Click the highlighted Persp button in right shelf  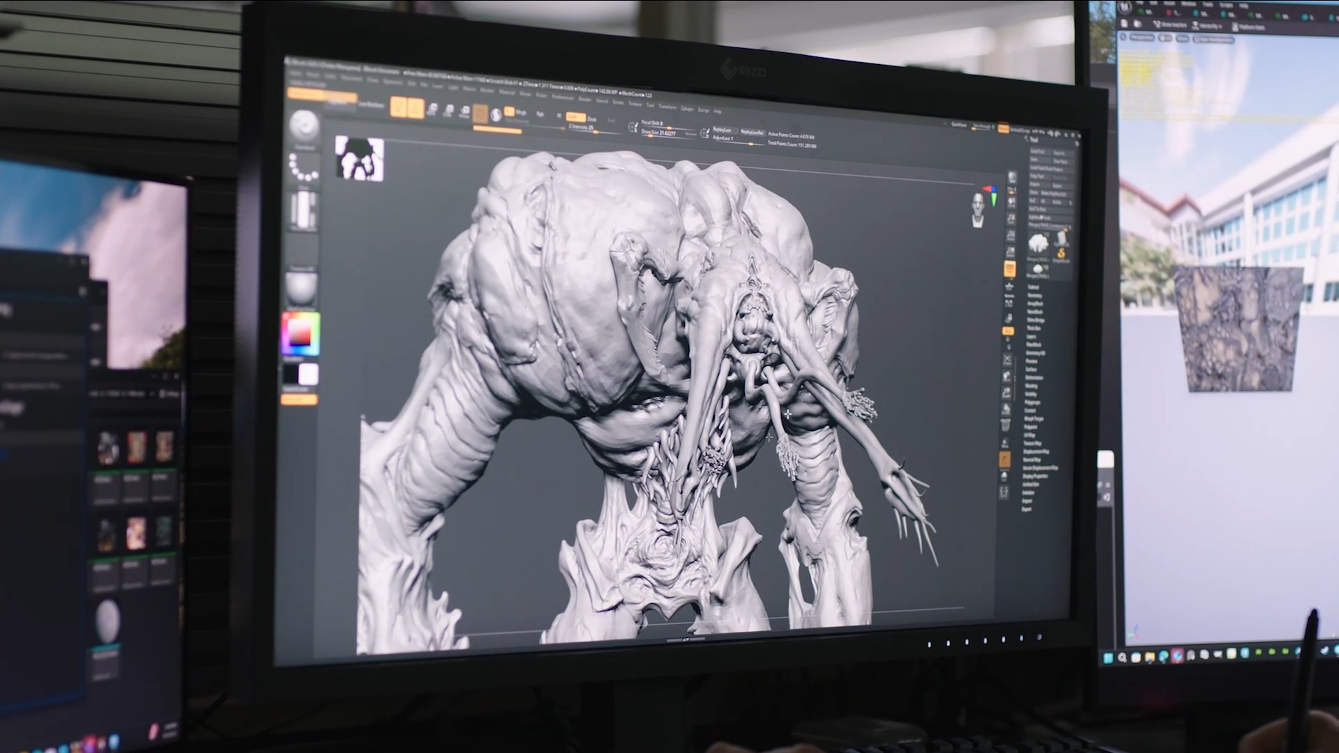(1010, 269)
